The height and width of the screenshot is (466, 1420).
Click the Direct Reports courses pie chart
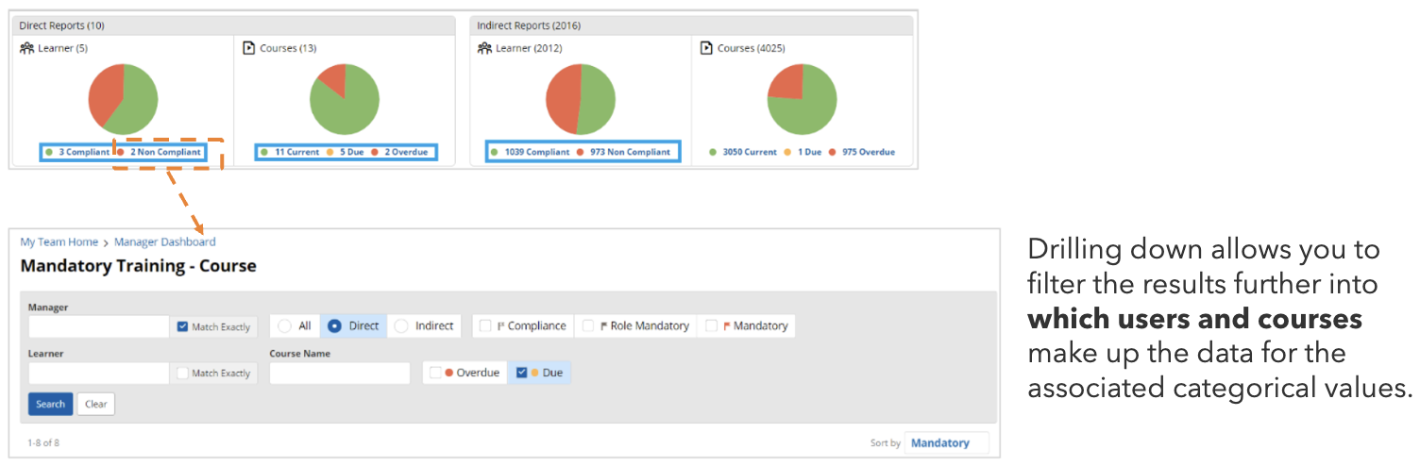pos(345,99)
